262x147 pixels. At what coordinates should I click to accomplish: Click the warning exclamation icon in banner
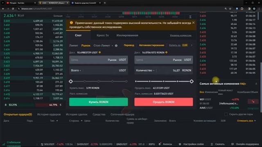tap(71, 23)
